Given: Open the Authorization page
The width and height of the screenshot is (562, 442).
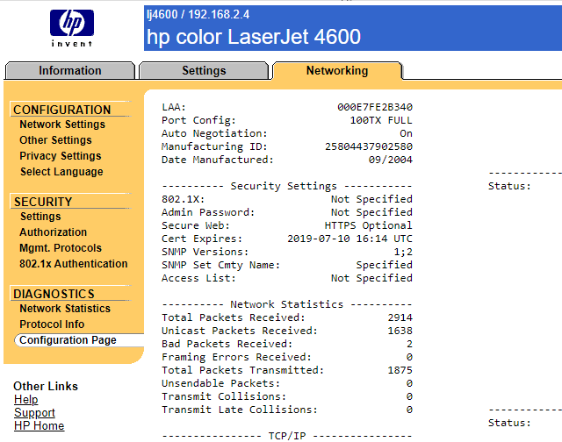Looking at the screenshot, I should coord(53,232).
